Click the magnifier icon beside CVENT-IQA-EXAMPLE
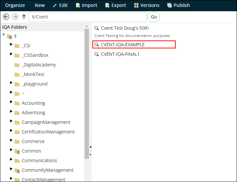The image size is (237, 182). [x=97, y=45]
